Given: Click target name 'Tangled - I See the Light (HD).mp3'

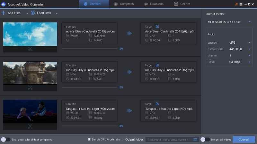Looking at the screenshot, I should [x=169, y=109].
